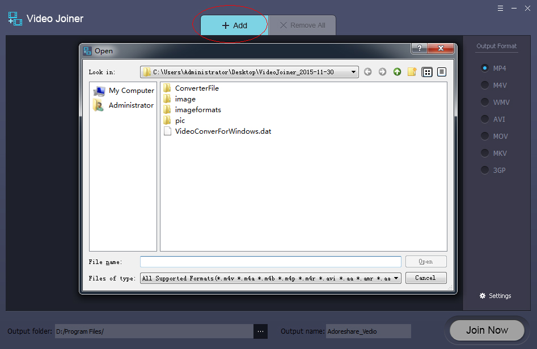Viewport: 537px width, 349px height.
Task: Click the dialog help question mark
Action: (x=419, y=49)
